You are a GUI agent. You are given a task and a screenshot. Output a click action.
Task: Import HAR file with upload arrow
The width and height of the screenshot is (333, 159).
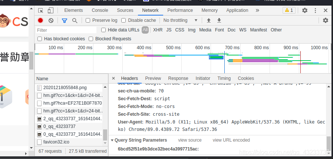(x=209, y=20)
